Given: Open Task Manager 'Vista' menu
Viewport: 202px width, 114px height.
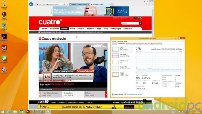Looking at the screenshot, I should [x=125, y=41].
